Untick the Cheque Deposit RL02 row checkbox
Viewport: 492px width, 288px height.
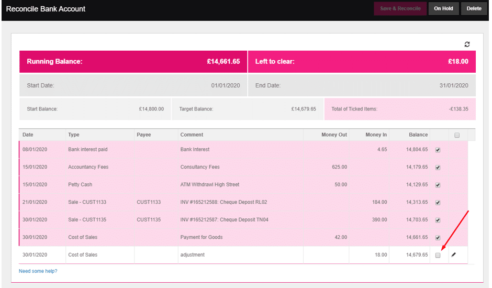[x=438, y=203]
